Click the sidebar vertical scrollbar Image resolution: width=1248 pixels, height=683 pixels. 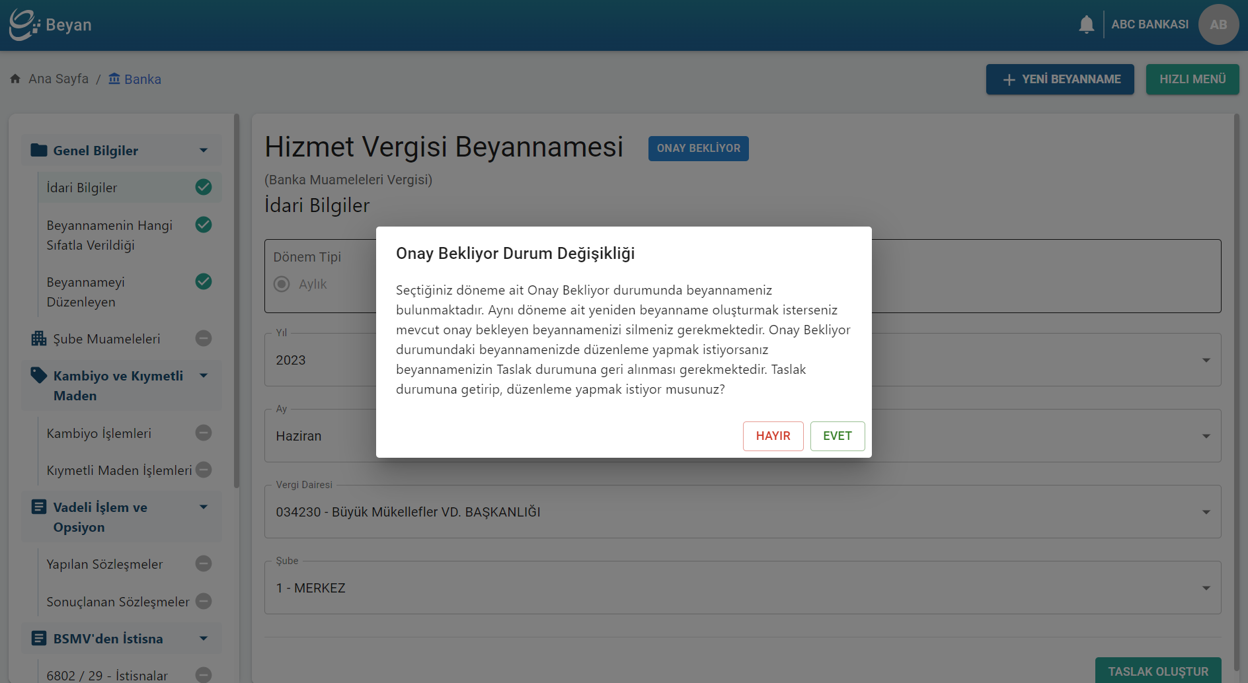click(237, 301)
